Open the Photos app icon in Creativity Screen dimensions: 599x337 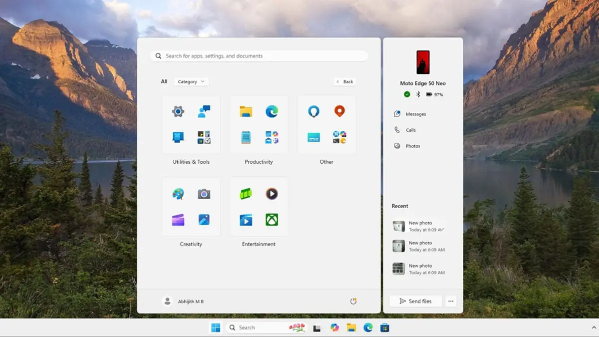pyautogui.click(x=204, y=219)
